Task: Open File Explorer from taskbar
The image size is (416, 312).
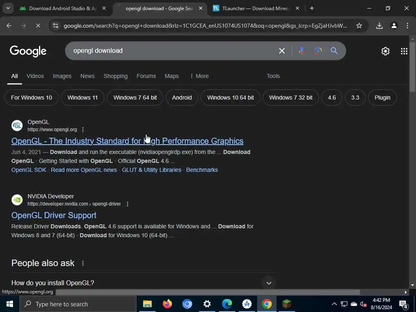Action: pos(147,304)
